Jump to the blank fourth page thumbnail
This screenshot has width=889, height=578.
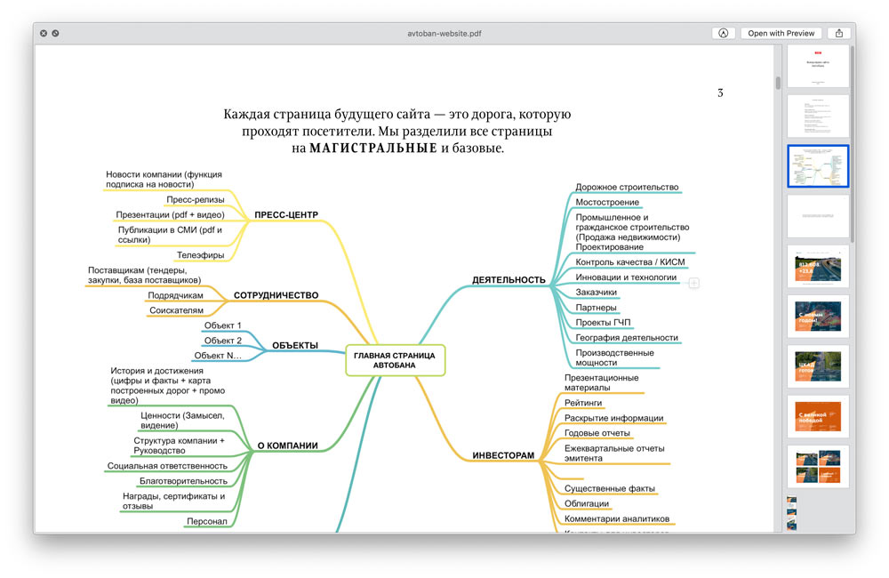pos(818,216)
